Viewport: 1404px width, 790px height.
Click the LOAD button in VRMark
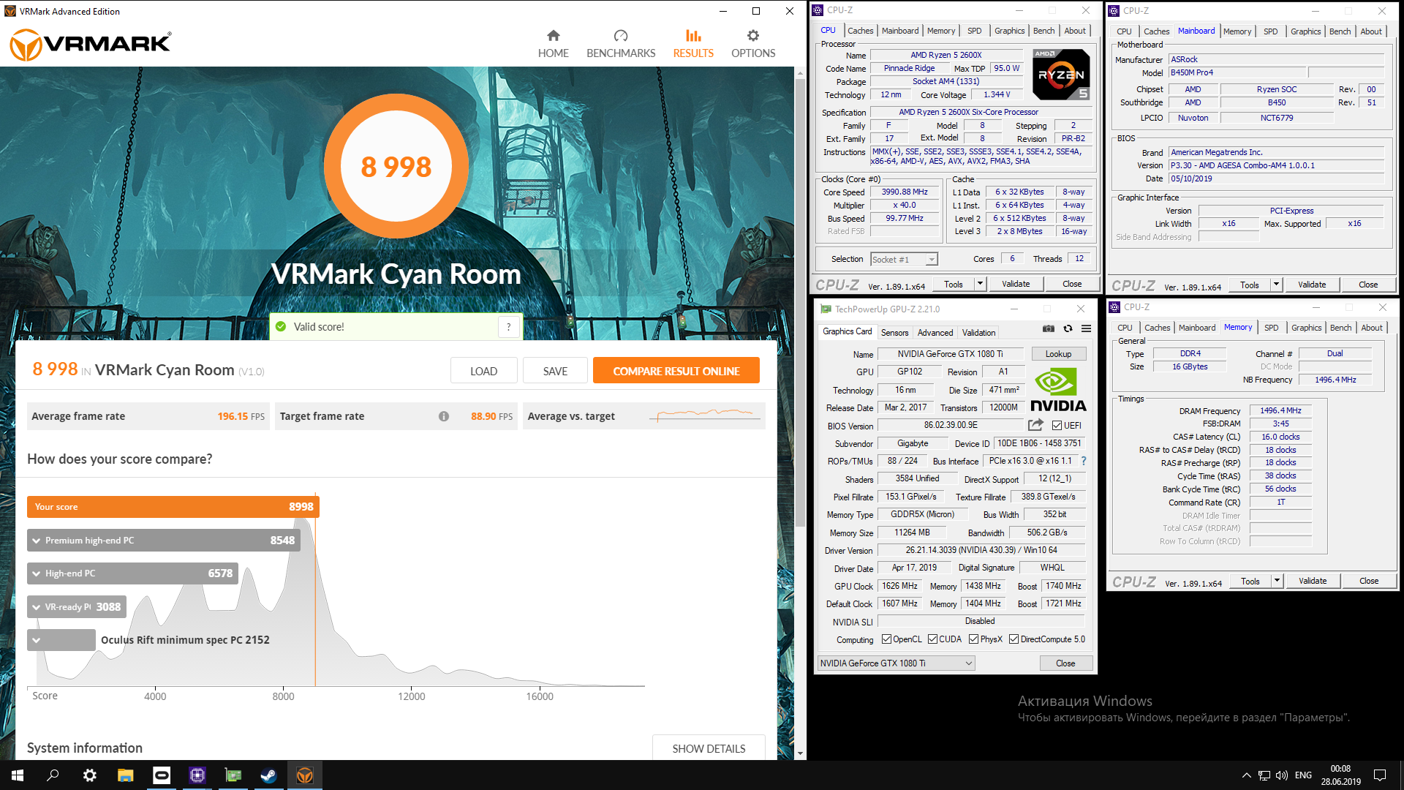pos(483,371)
